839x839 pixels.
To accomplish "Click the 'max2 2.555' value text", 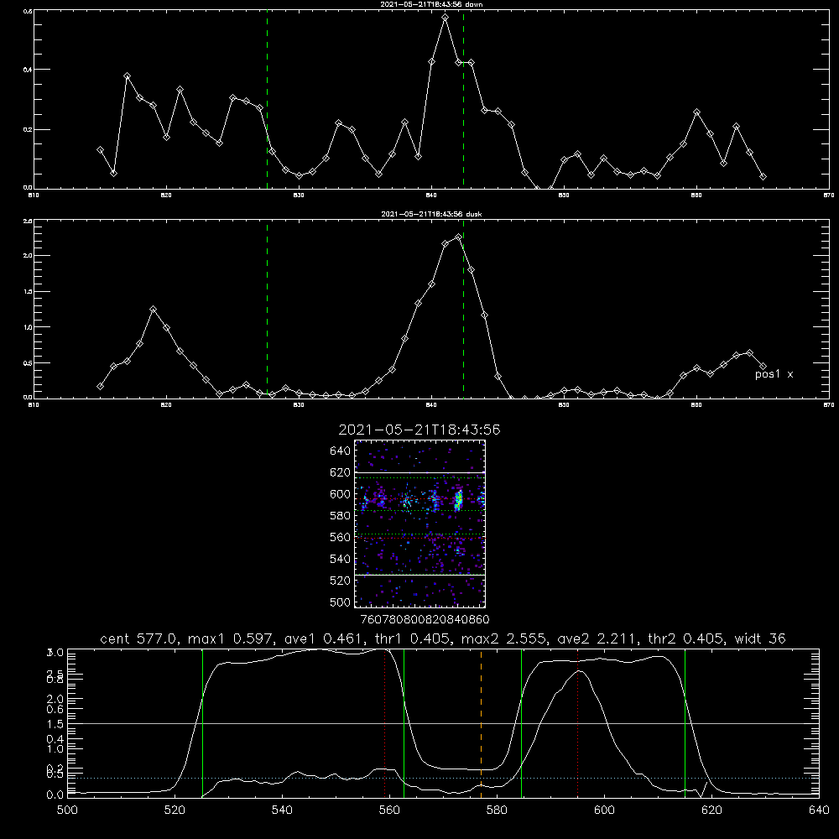I will click(x=504, y=638).
